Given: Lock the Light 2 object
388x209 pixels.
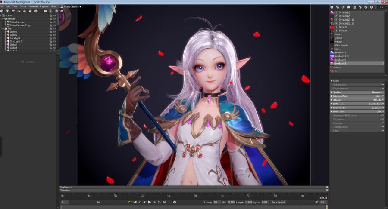Looking at the screenshot, I should tap(51, 35).
